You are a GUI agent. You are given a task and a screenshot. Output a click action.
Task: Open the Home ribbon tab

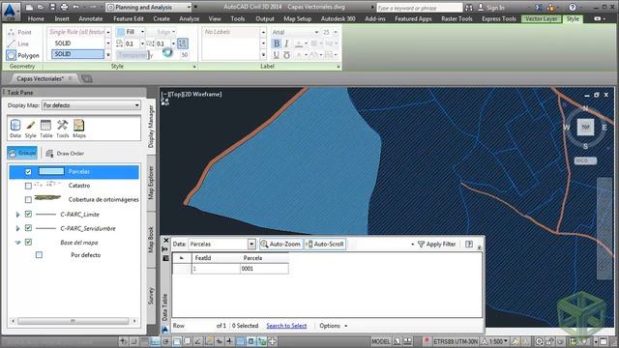36,18
